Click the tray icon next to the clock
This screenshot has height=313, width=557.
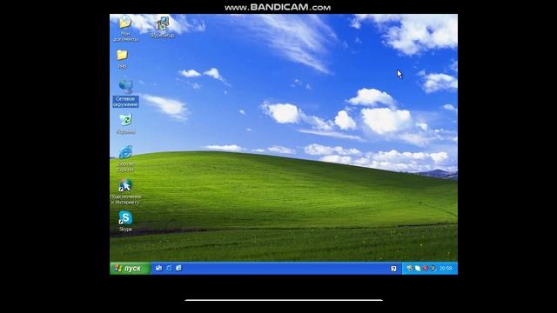tap(433, 269)
